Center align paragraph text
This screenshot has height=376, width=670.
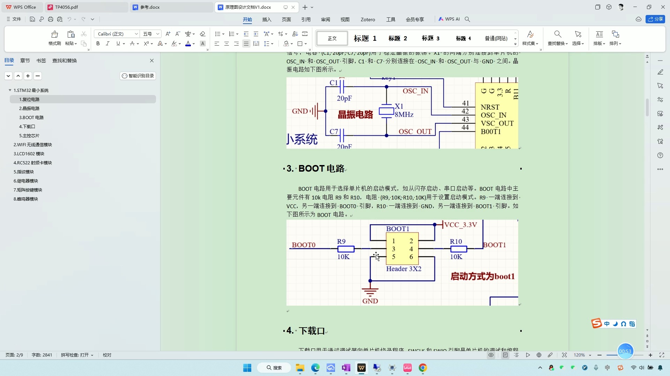coord(226,44)
